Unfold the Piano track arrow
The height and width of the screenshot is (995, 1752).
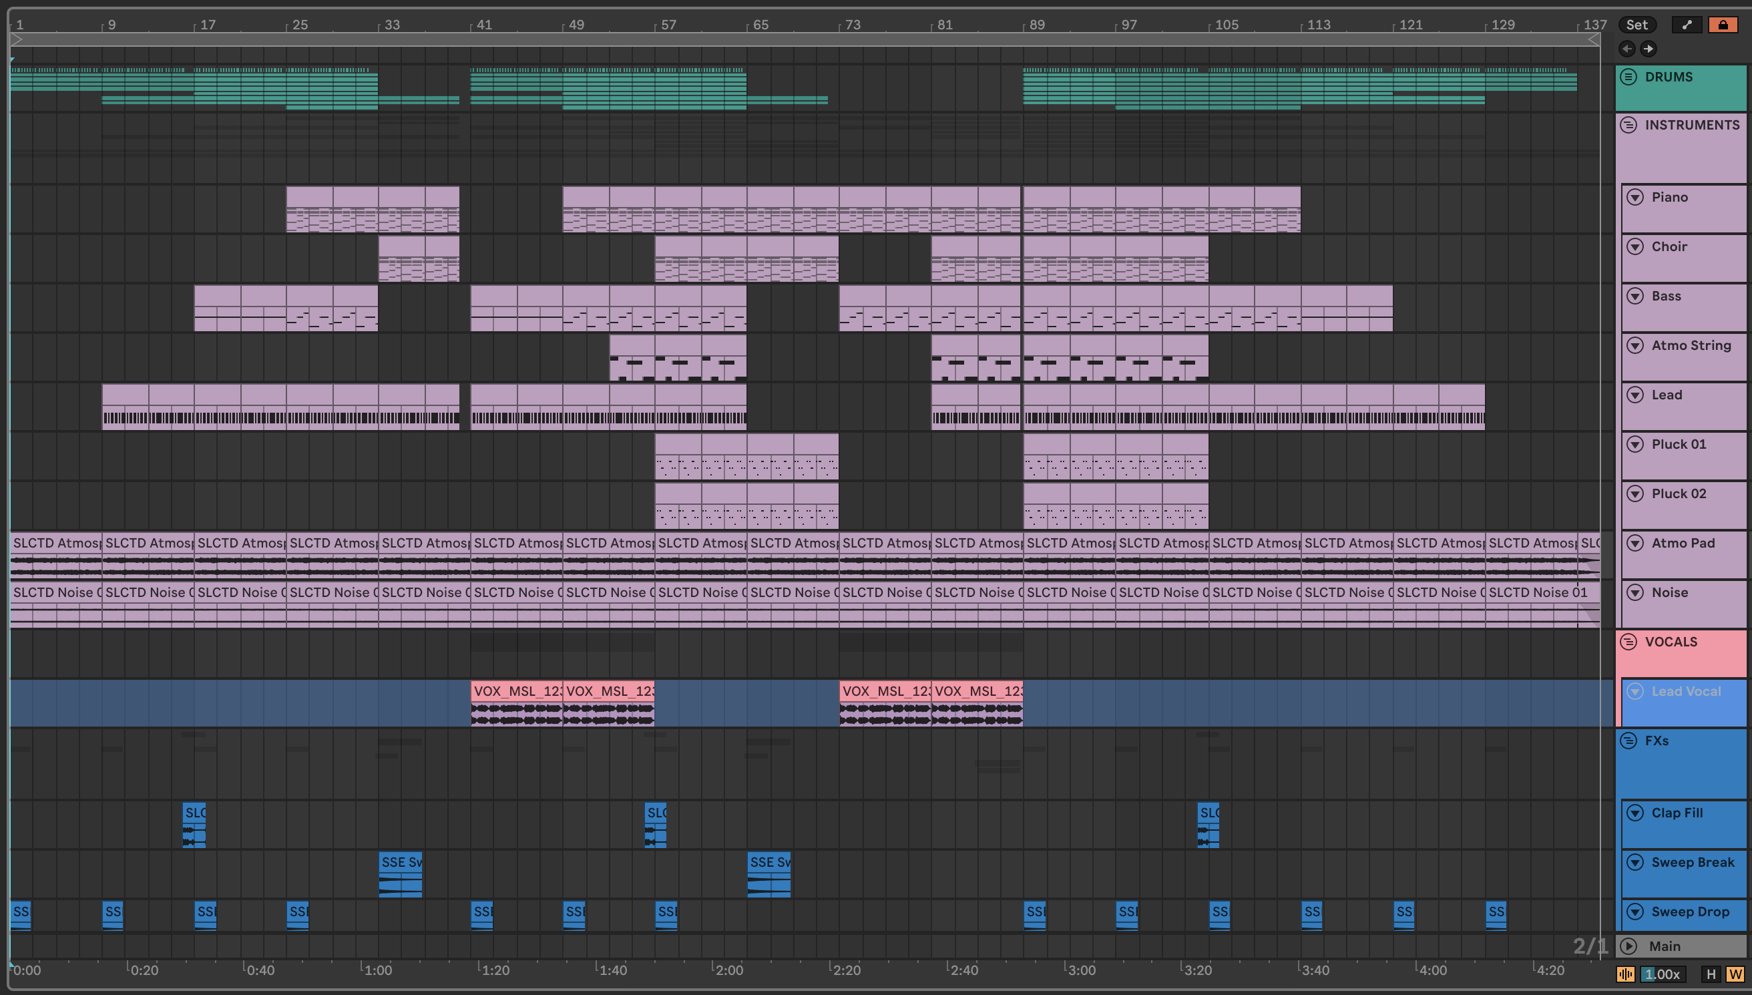coord(1635,197)
